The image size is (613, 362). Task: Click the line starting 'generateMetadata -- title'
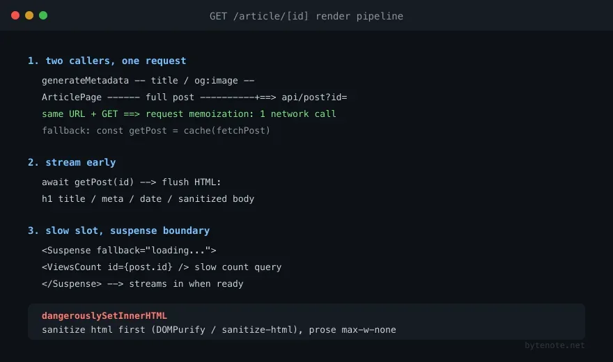pos(148,81)
